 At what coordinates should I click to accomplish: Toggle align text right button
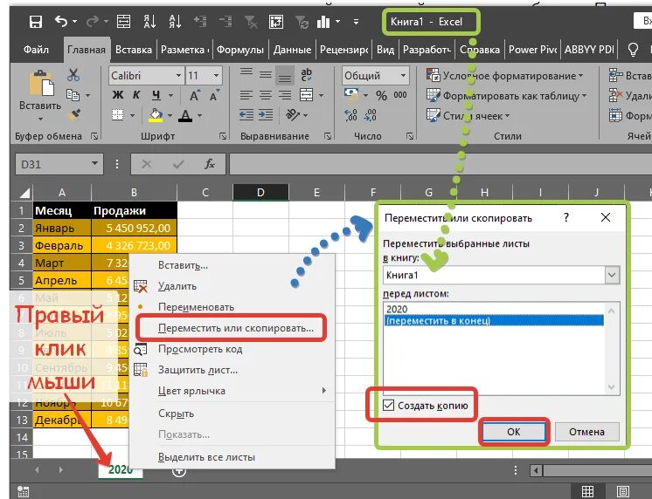pos(285,95)
